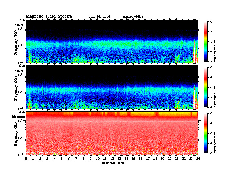The image size is (236, 182).
Task: Click the hour "7" tick label
Action: click(x=76, y=159)
